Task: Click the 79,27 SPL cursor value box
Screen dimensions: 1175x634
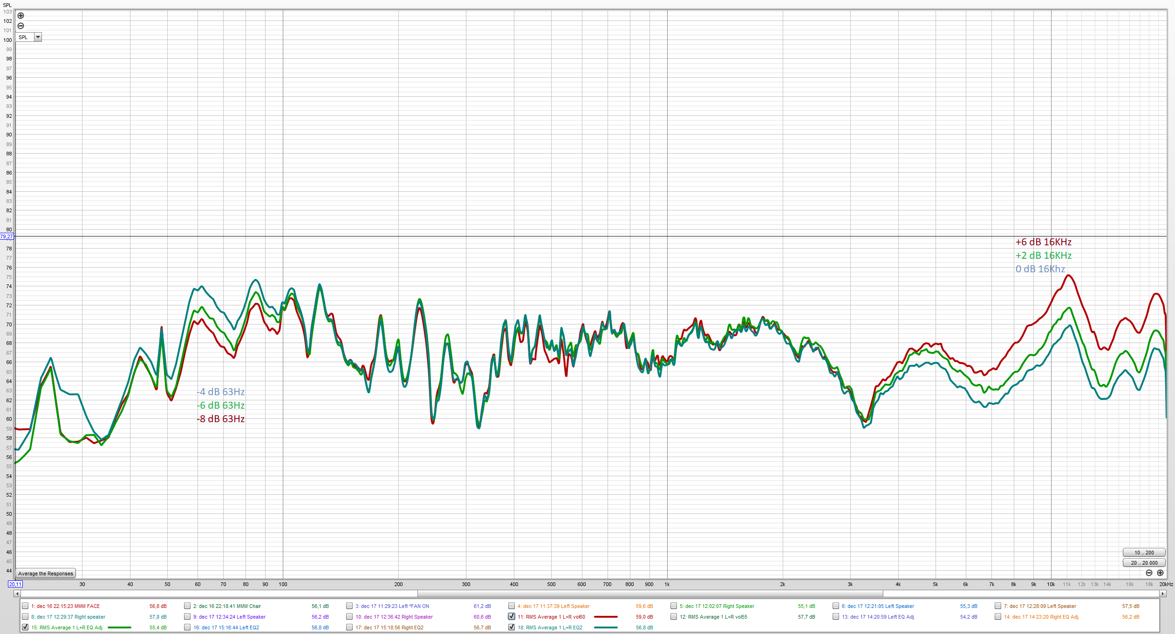Action: pos(7,236)
